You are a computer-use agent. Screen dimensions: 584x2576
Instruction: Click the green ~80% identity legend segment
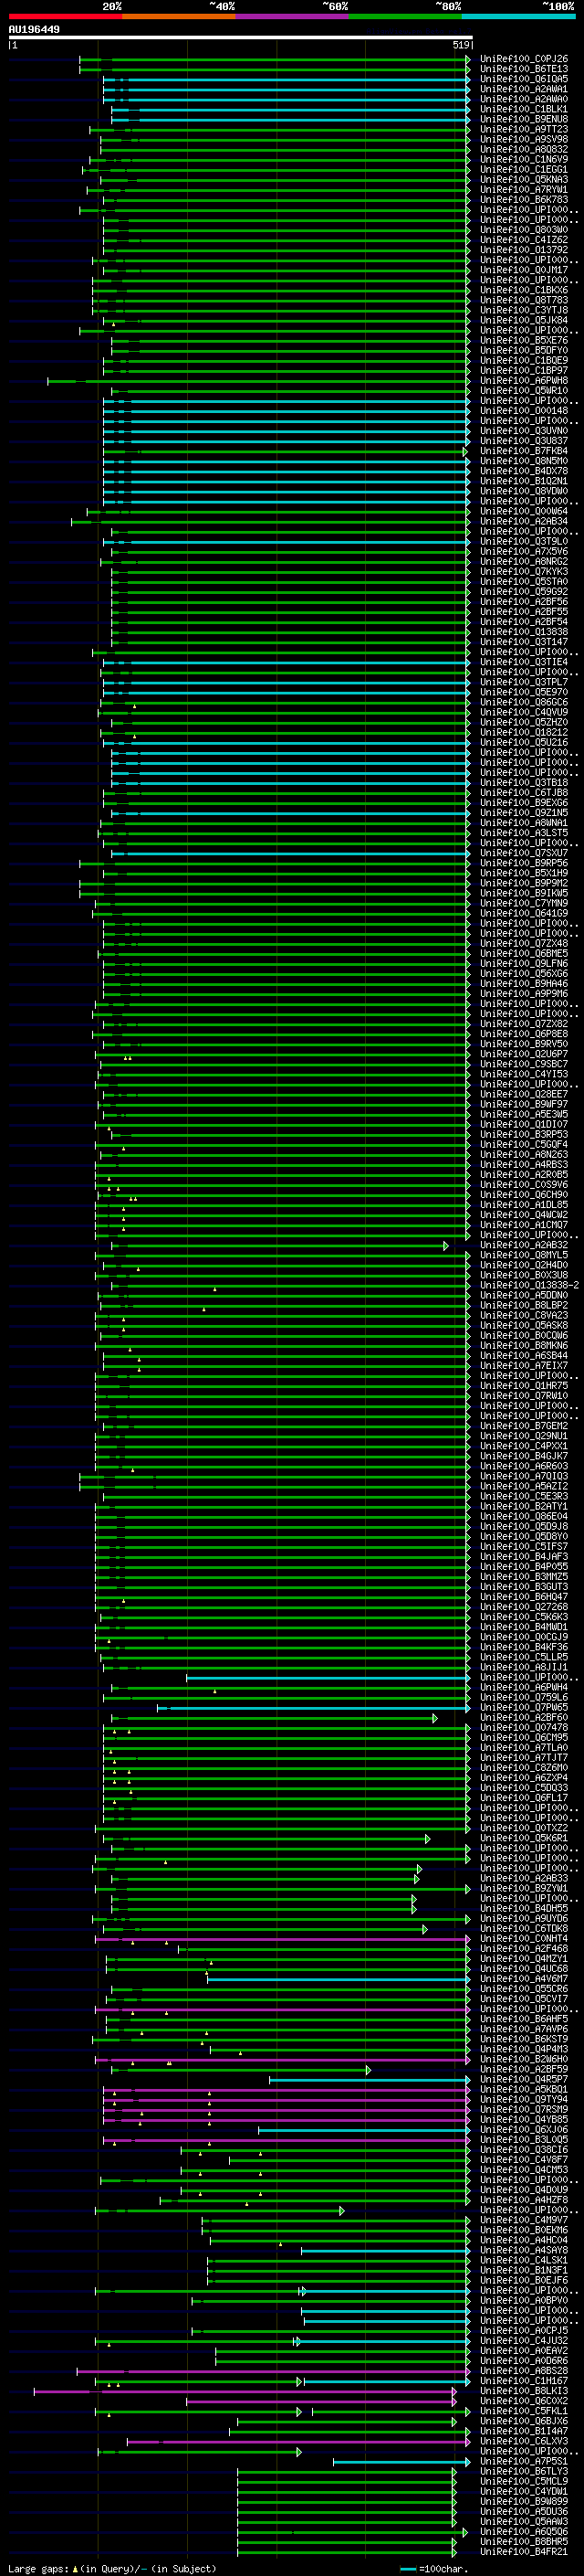click(x=405, y=16)
